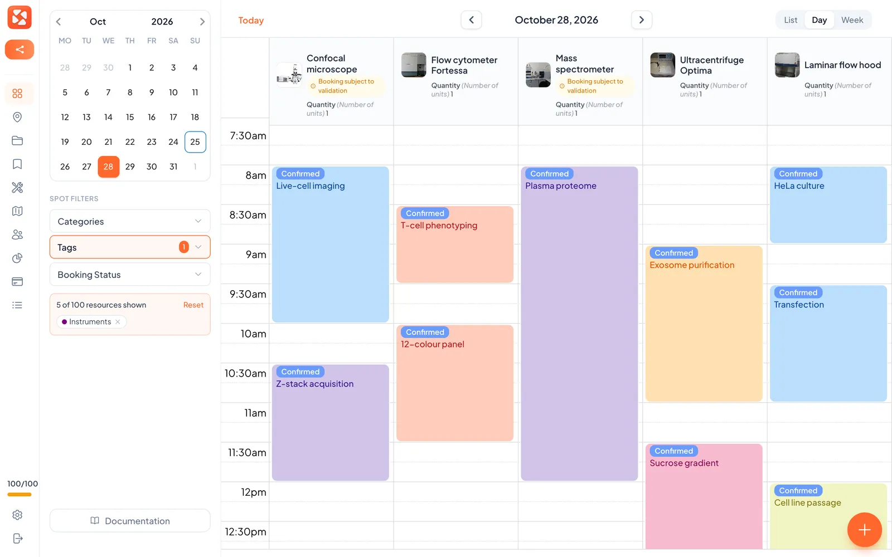This screenshot has width=892, height=557.
Task: Open the settings gear icon
Action: pyautogui.click(x=17, y=515)
